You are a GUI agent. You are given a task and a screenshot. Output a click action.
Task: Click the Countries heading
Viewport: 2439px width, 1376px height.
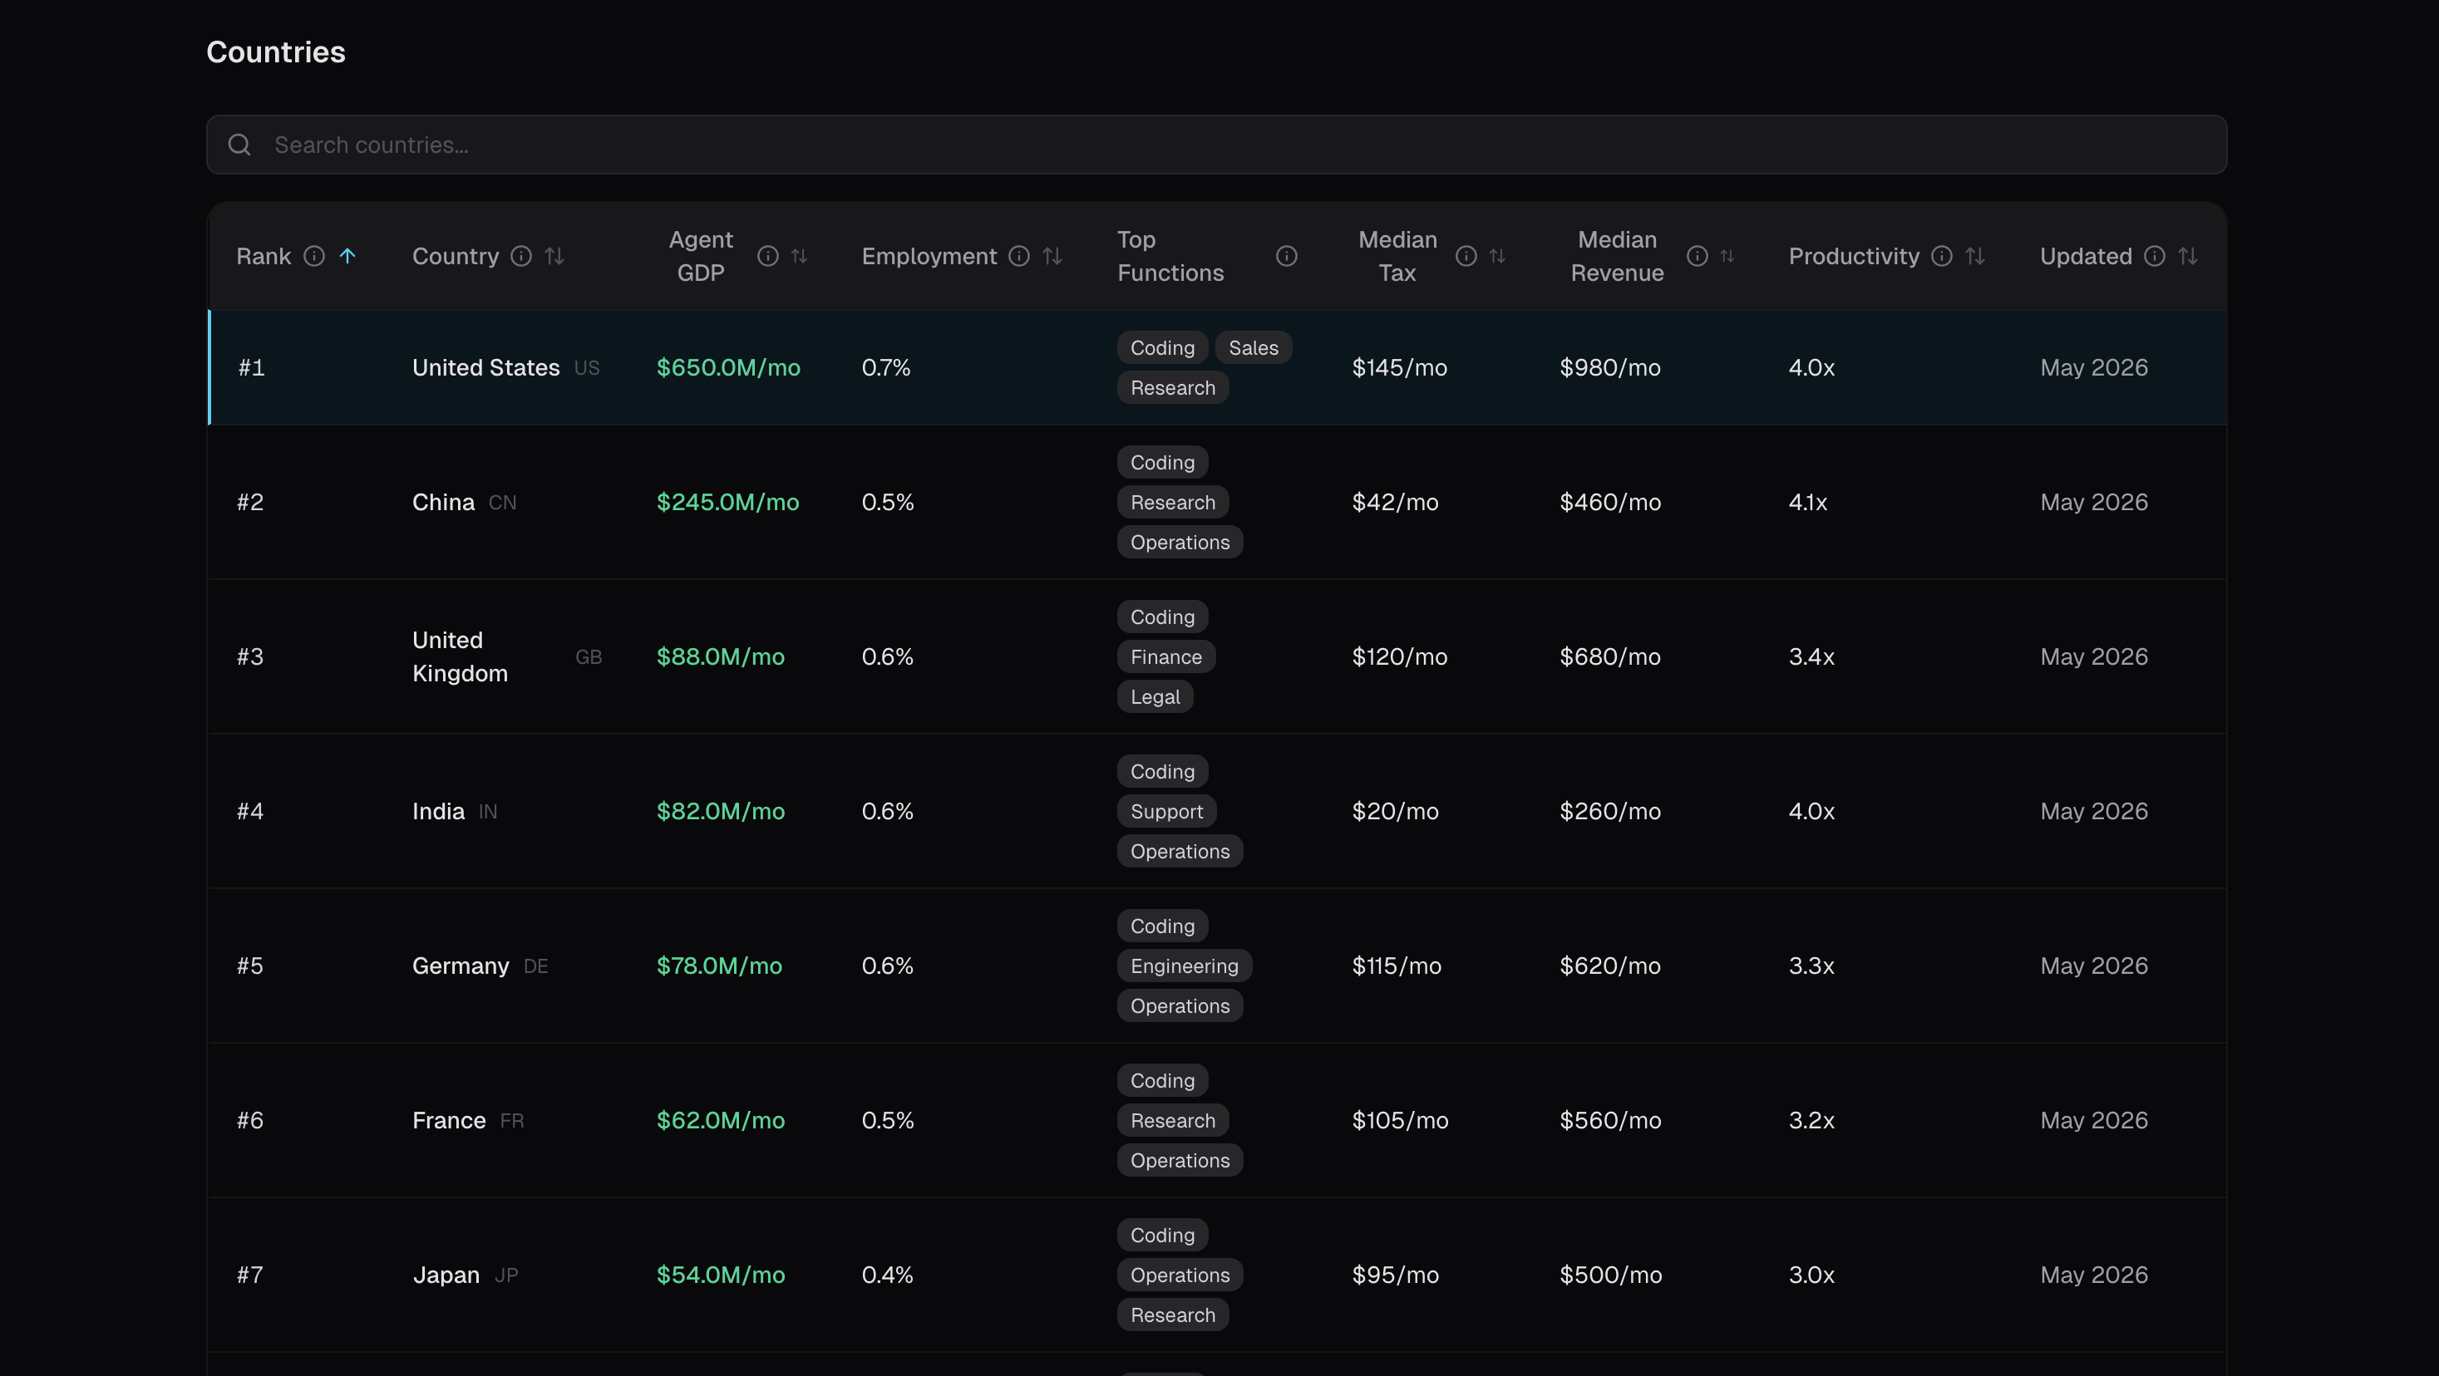click(x=275, y=52)
